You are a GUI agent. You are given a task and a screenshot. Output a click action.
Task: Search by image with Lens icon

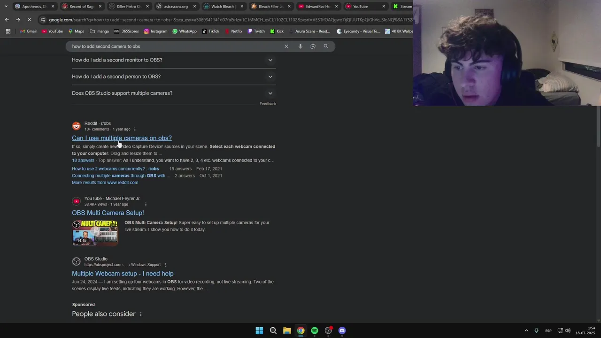click(x=313, y=46)
